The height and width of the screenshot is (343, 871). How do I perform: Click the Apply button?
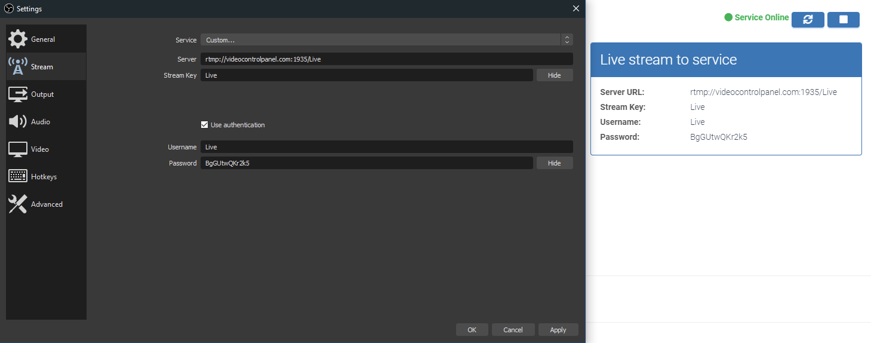[x=558, y=330]
